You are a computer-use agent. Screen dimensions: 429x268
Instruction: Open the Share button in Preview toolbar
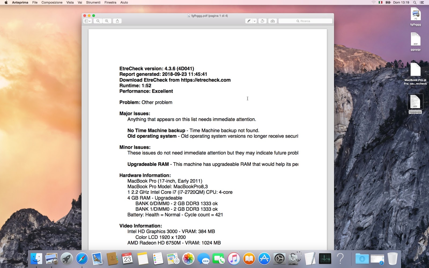point(117,21)
